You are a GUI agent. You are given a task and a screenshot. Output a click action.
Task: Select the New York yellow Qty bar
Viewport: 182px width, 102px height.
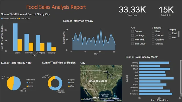pyautogui.click(x=31, y=47)
